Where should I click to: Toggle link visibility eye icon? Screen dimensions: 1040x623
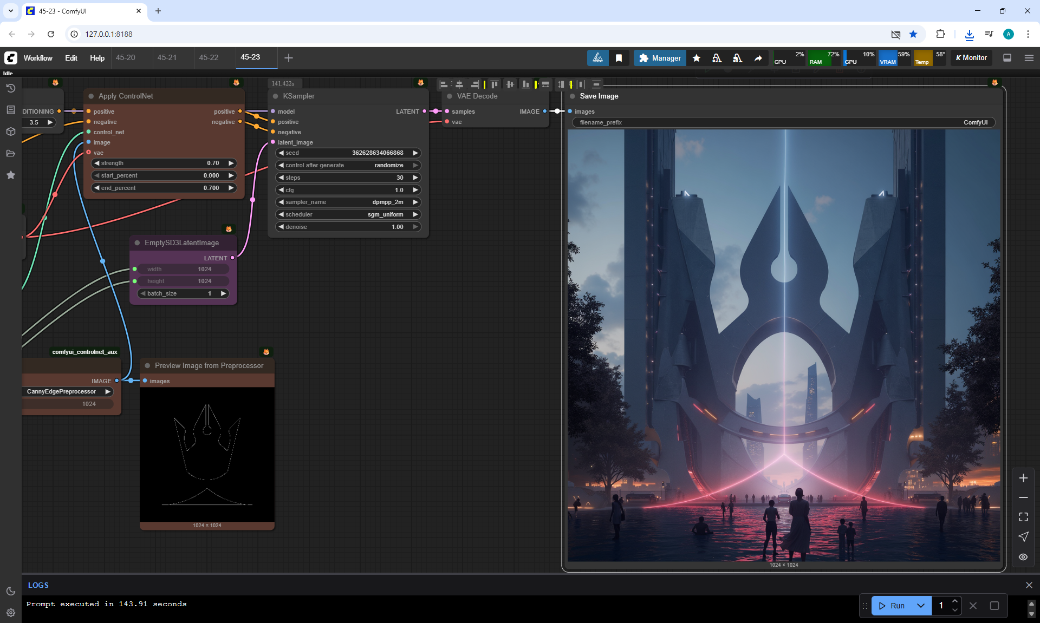point(1023,556)
